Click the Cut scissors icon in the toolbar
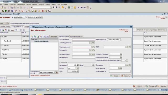168x95 pixels. (9, 8)
